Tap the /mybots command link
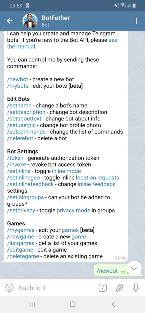 click(17, 86)
